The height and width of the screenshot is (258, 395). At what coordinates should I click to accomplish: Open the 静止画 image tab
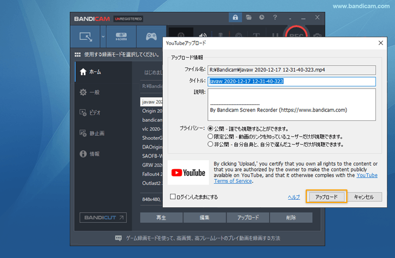[x=103, y=133]
